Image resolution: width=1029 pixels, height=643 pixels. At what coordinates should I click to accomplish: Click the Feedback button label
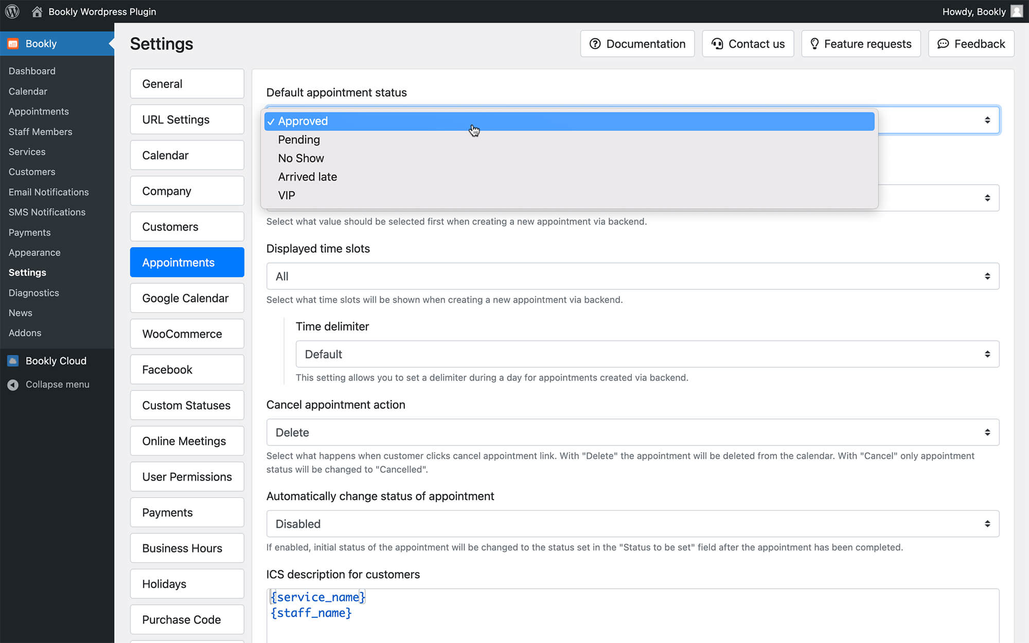click(980, 44)
